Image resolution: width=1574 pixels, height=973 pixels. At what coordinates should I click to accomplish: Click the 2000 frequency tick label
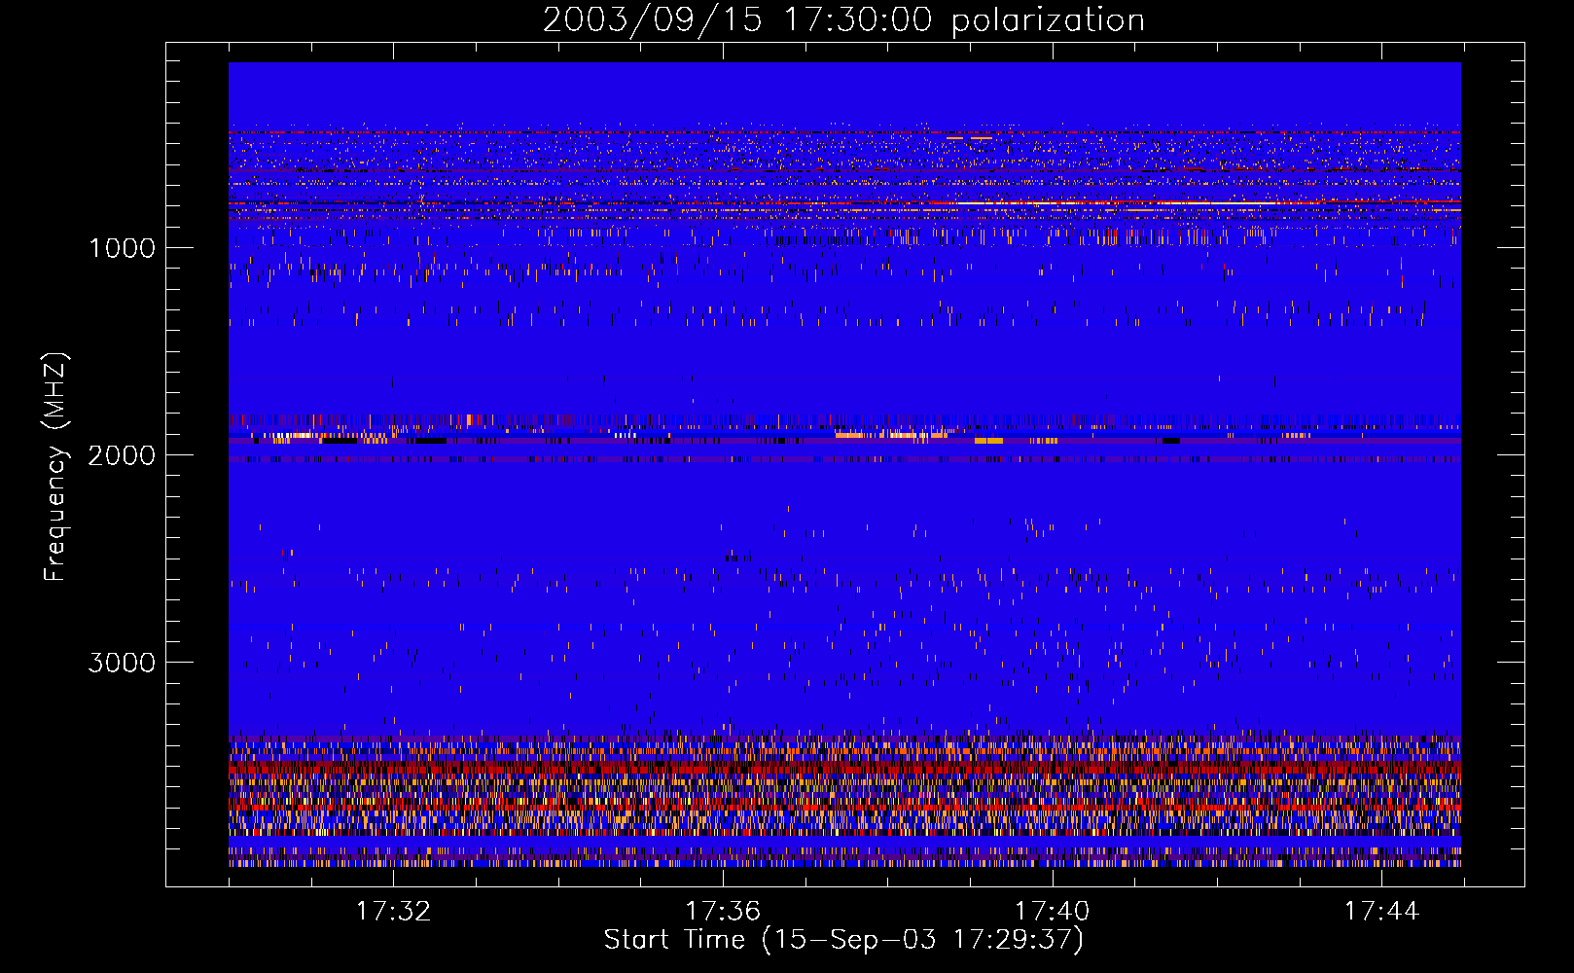coord(123,455)
